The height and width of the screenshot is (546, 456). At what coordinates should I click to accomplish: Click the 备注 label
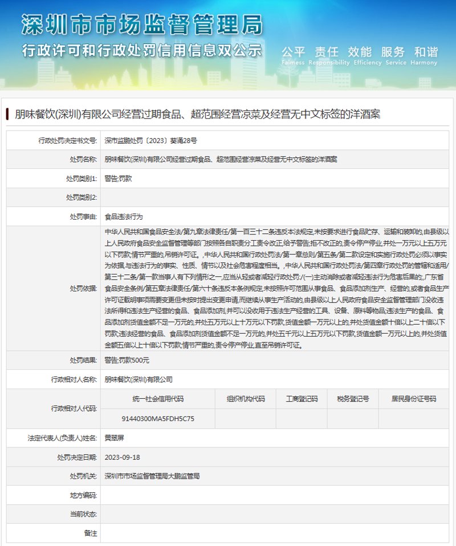(91, 533)
